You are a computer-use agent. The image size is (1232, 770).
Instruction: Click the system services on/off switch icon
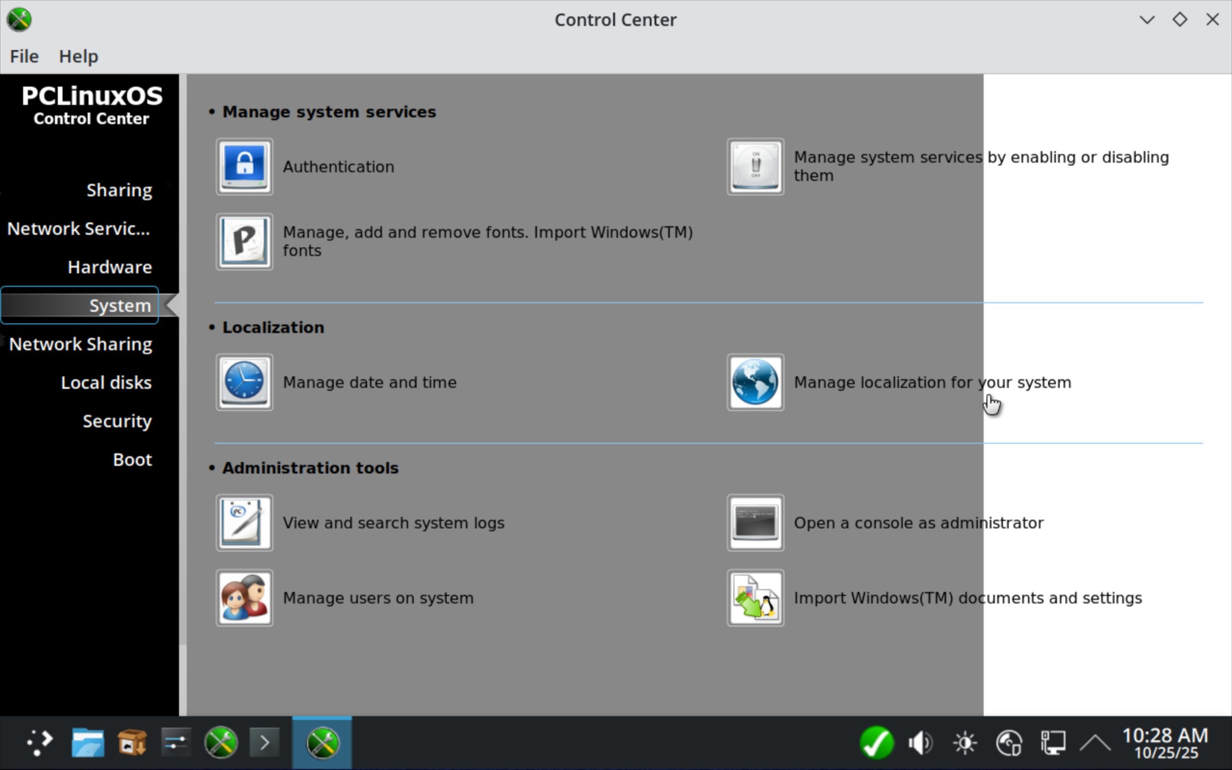pos(755,167)
